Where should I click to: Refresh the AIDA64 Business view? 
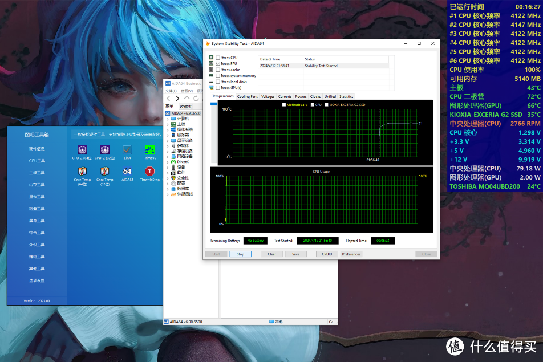[196, 98]
